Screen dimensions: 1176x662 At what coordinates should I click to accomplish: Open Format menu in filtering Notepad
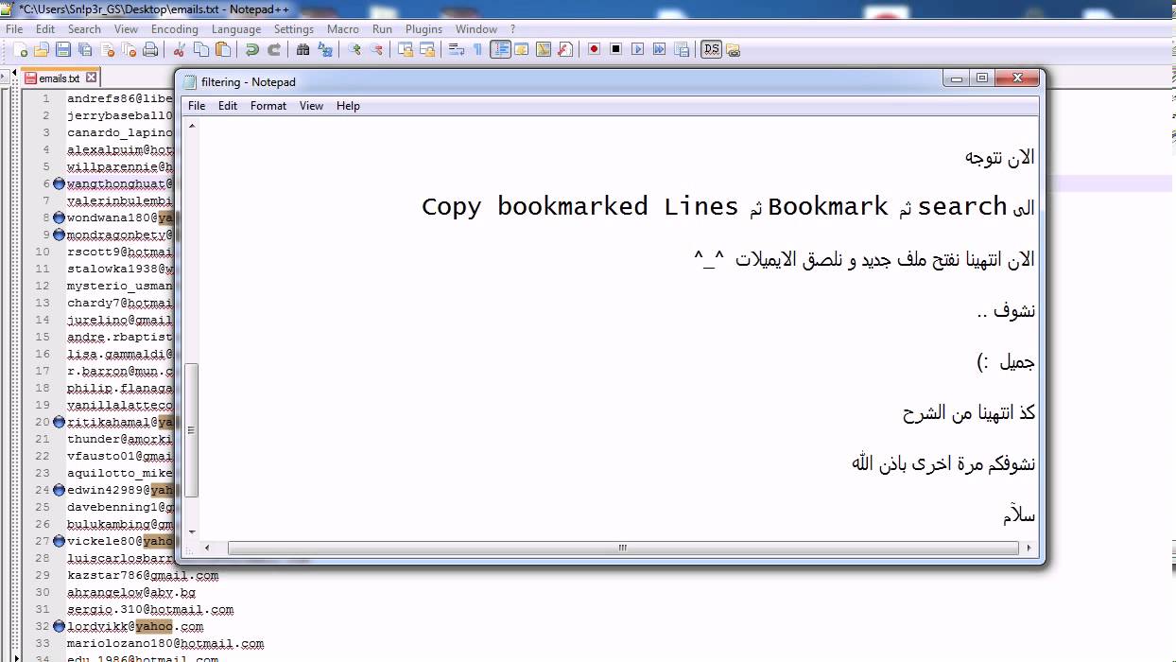268,106
